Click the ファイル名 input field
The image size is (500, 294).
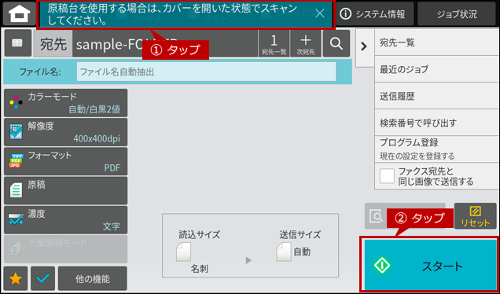[x=206, y=72]
